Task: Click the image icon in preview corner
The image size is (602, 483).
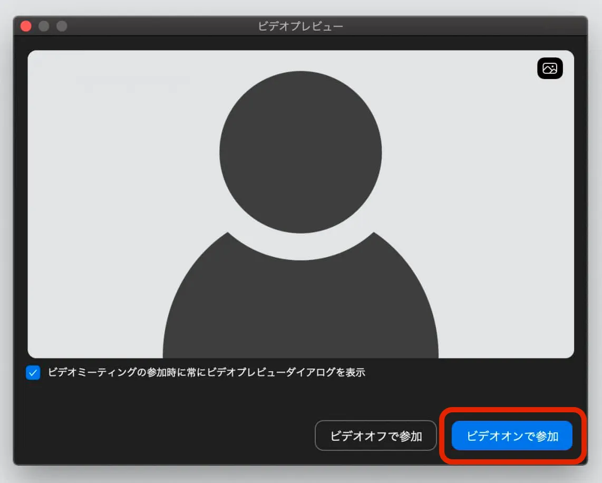Action: (x=550, y=69)
